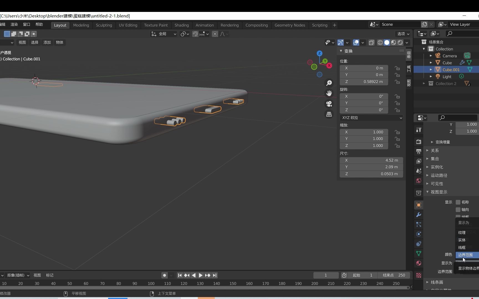Select Cube.001 in the outliner

(x=450, y=69)
